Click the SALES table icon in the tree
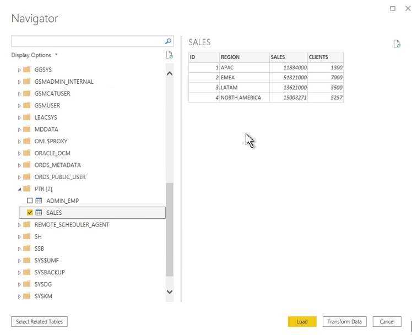Image resolution: width=412 pixels, height=335 pixels. (39, 213)
